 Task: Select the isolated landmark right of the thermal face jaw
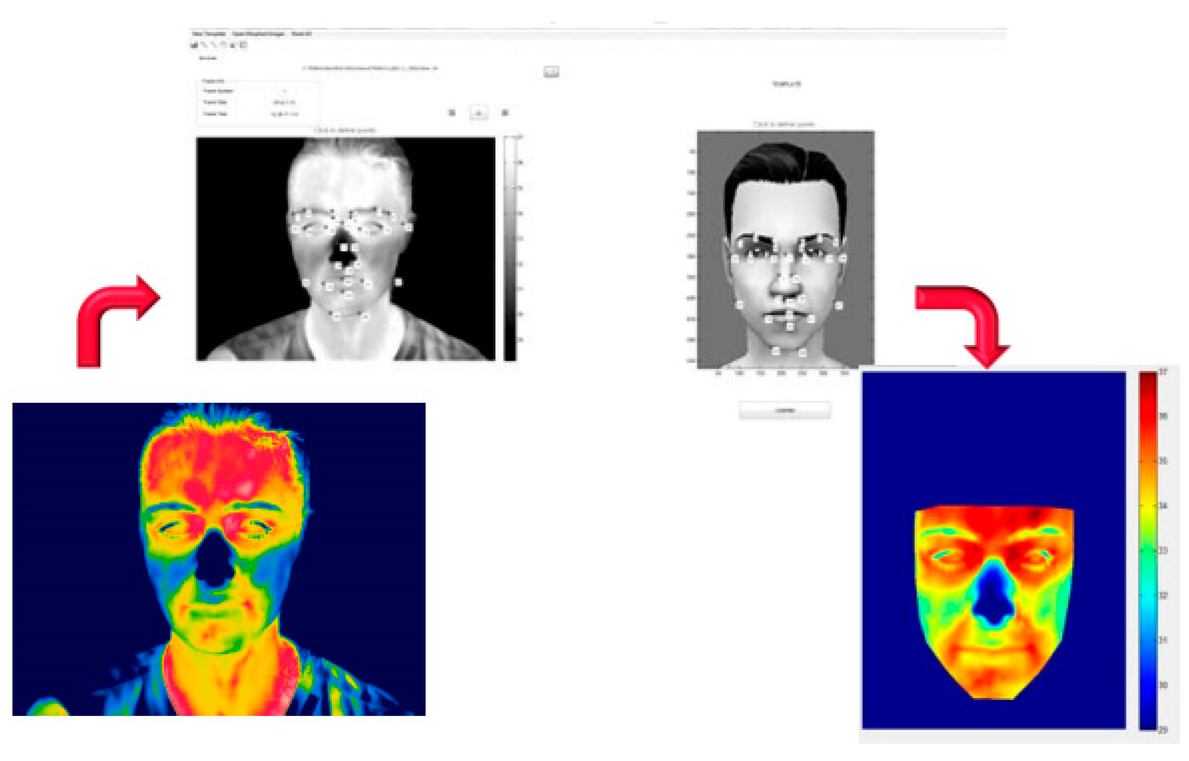tap(398, 282)
